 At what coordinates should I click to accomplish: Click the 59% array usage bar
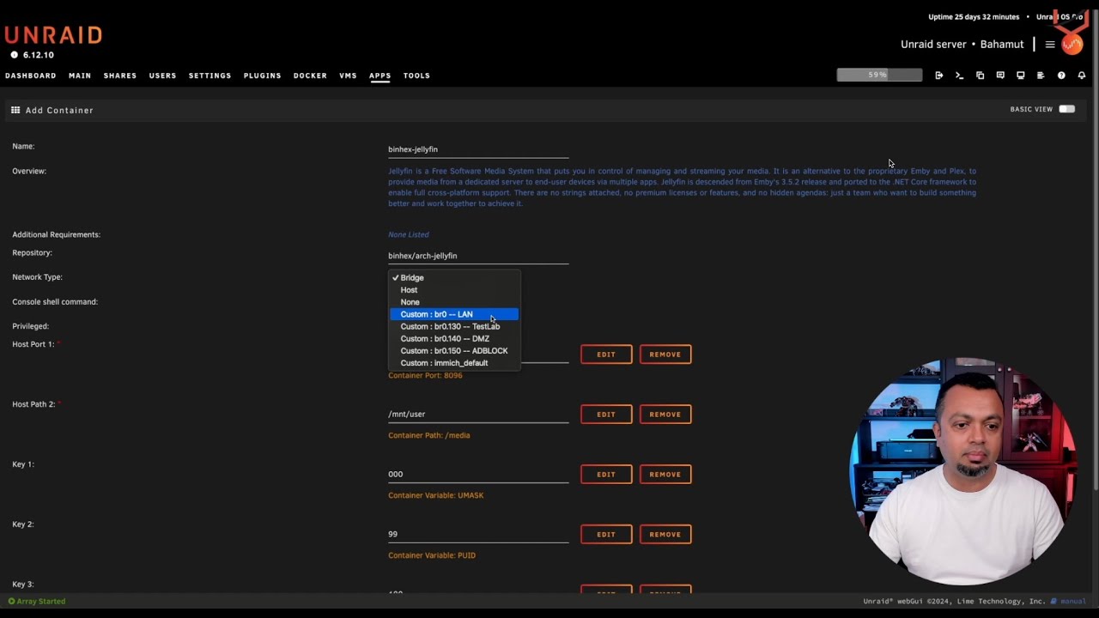879,76
